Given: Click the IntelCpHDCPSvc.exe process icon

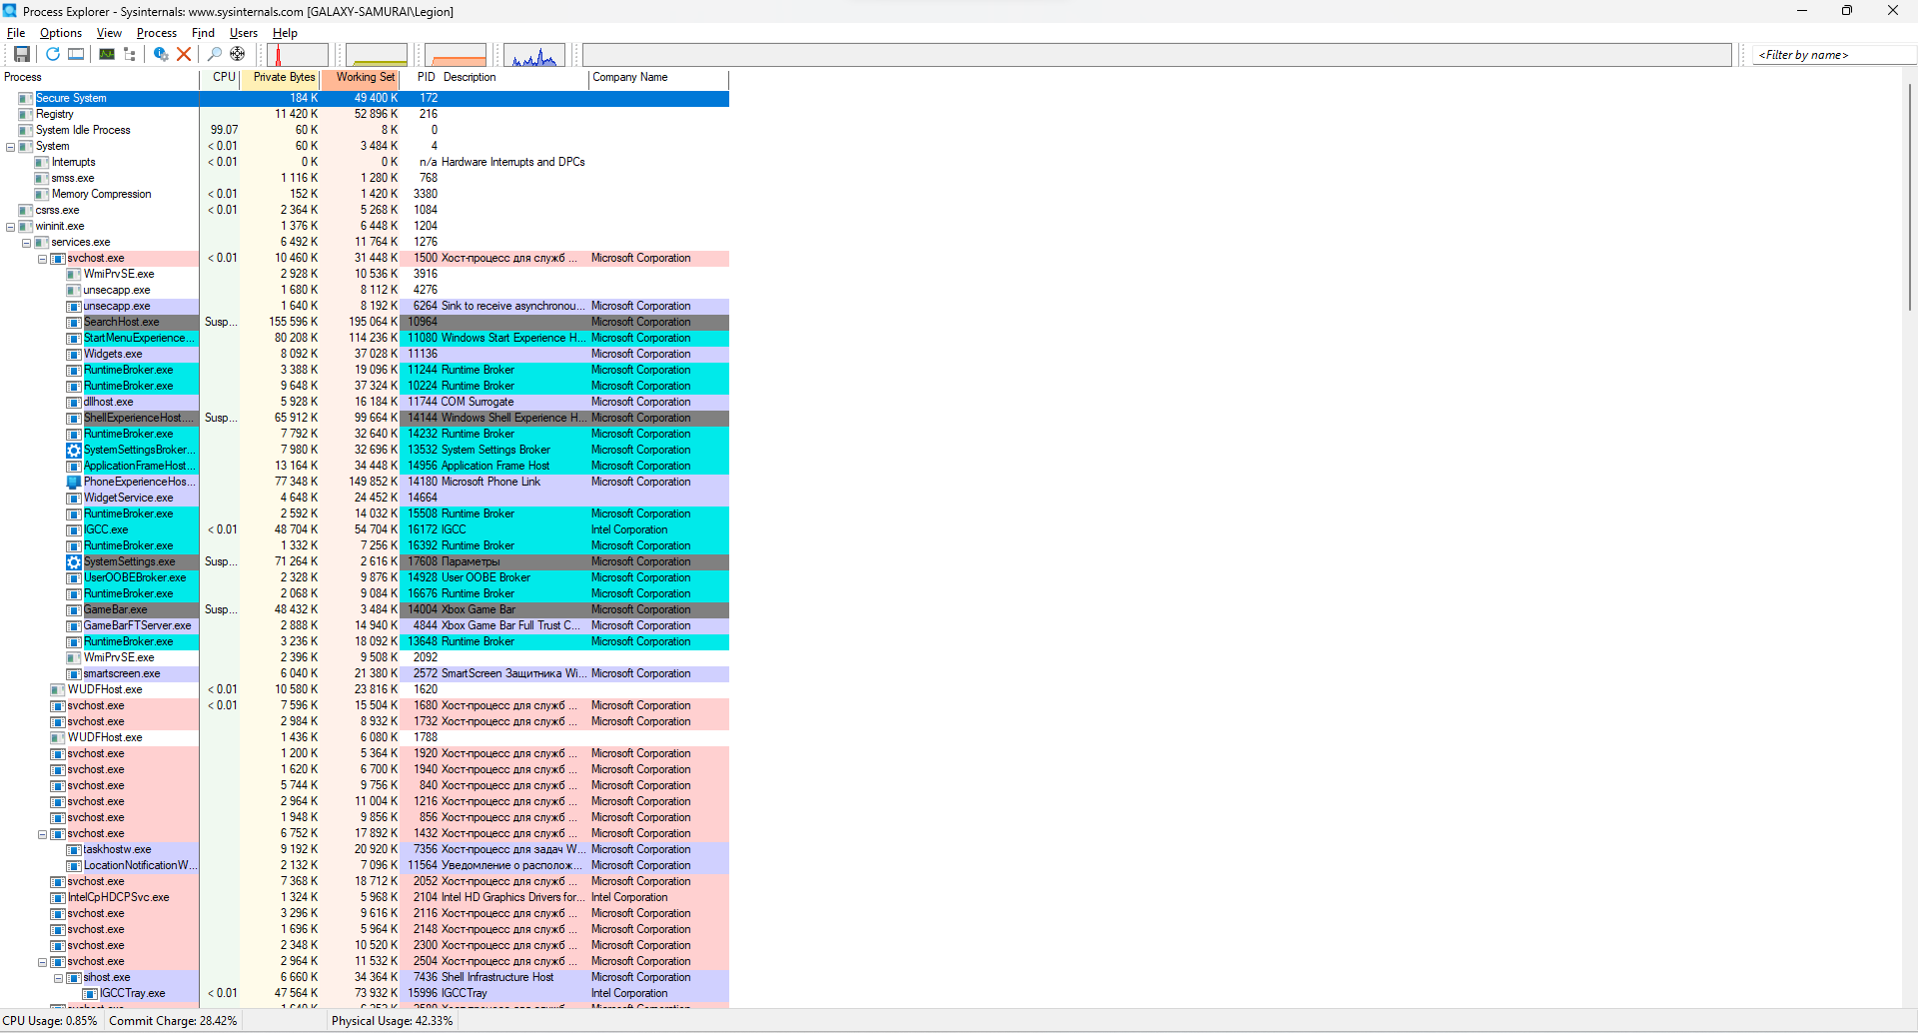Looking at the screenshot, I should click(x=58, y=897).
